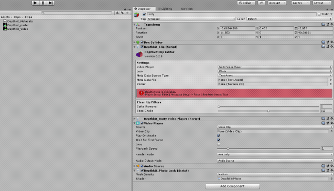
Task: Click the Position X field
Action: (238, 28)
